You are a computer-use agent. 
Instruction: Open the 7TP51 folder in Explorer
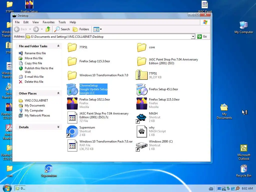[72, 47]
